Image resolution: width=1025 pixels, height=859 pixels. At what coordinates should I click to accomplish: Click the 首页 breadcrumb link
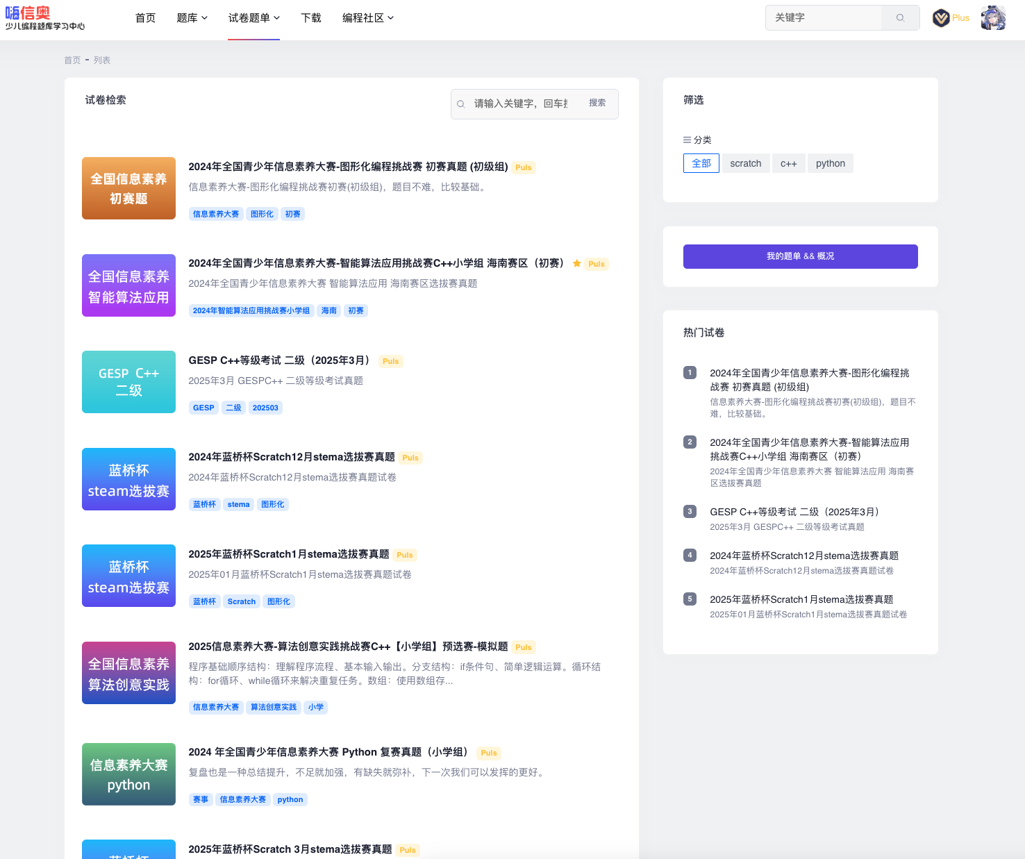coord(72,60)
